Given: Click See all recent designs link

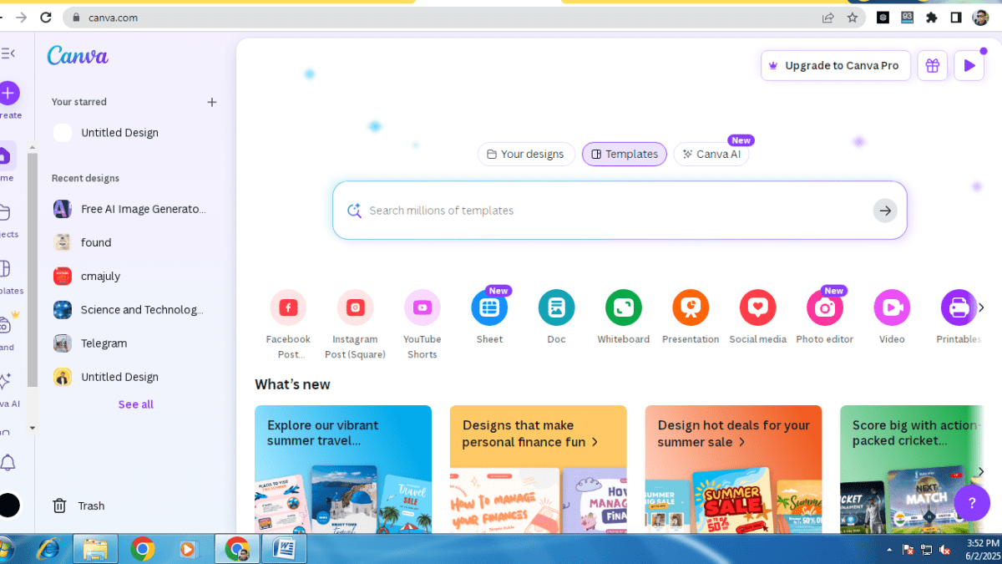Looking at the screenshot, I should click(135, 404).
